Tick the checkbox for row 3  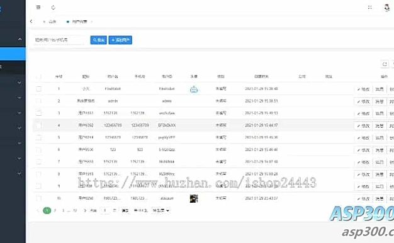[x=38, y=113]
